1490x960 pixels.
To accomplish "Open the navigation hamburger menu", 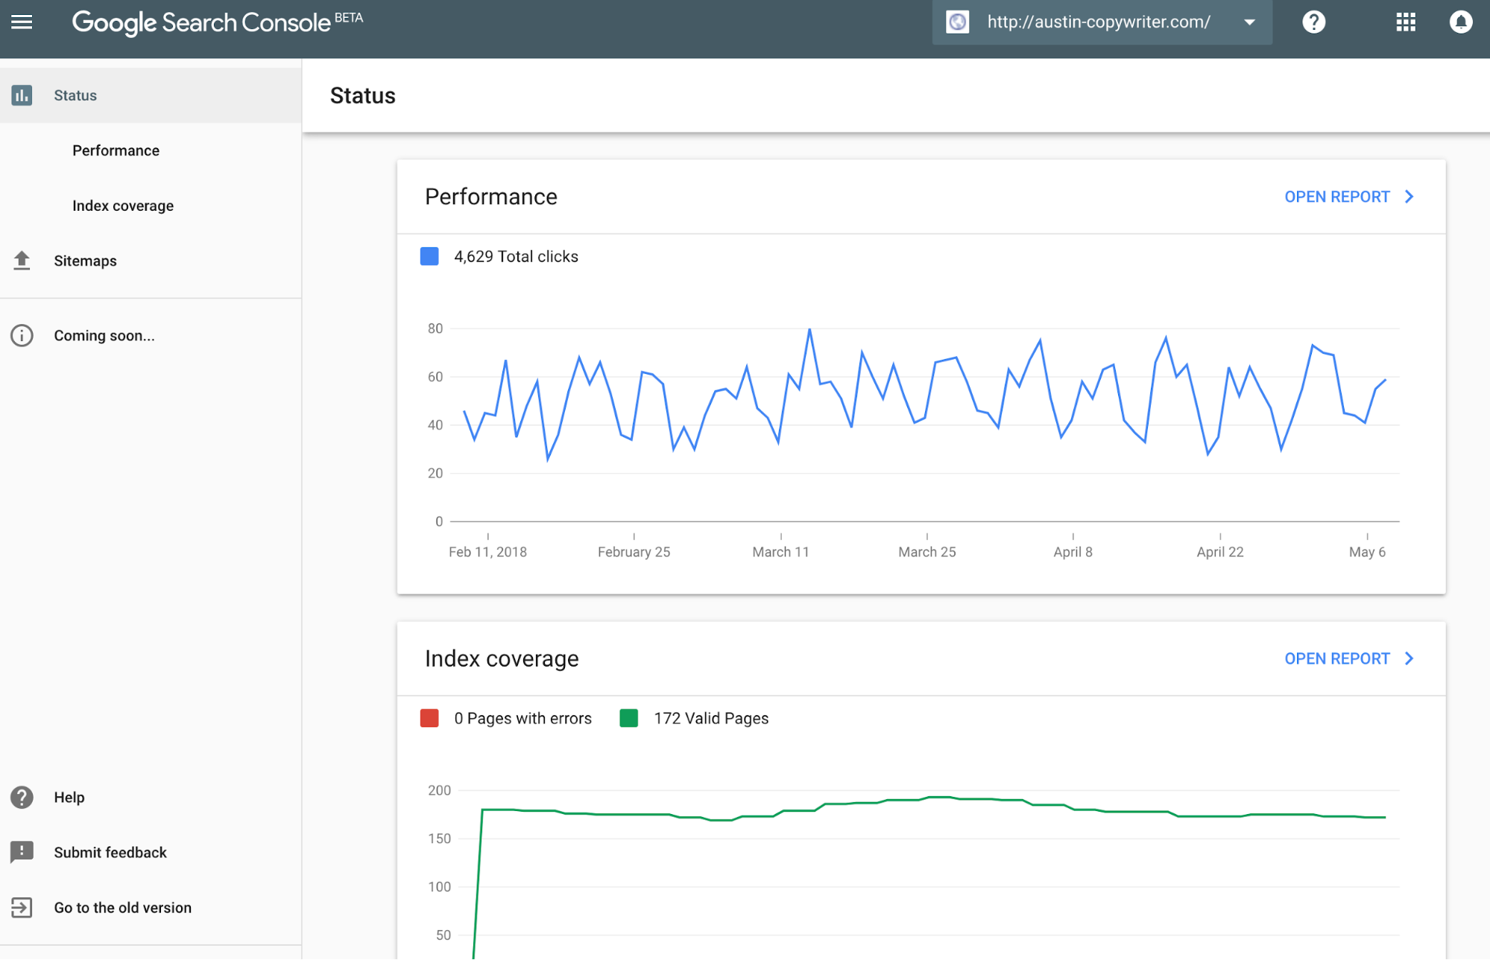I will coord(22,22).
